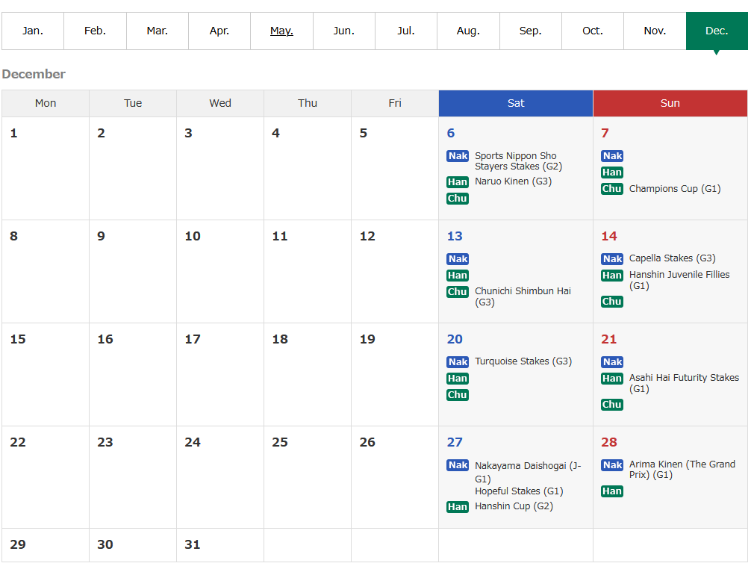This screenshot has width=754, height=572.
Task: Click the Han badge beside Hanshin Juvenile Fillies
Action: click(611, 276)
